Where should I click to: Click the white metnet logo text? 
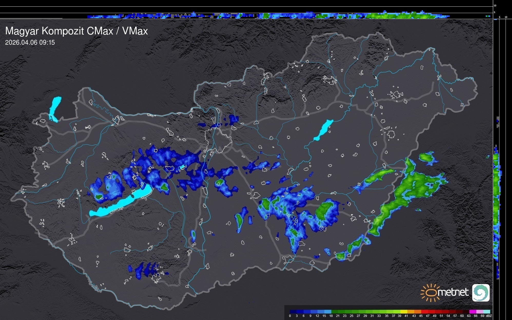[454, 293]
